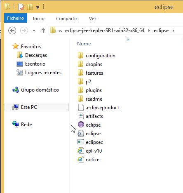
Task: Open Escritorio in Favorites
Action: point(35,64)
